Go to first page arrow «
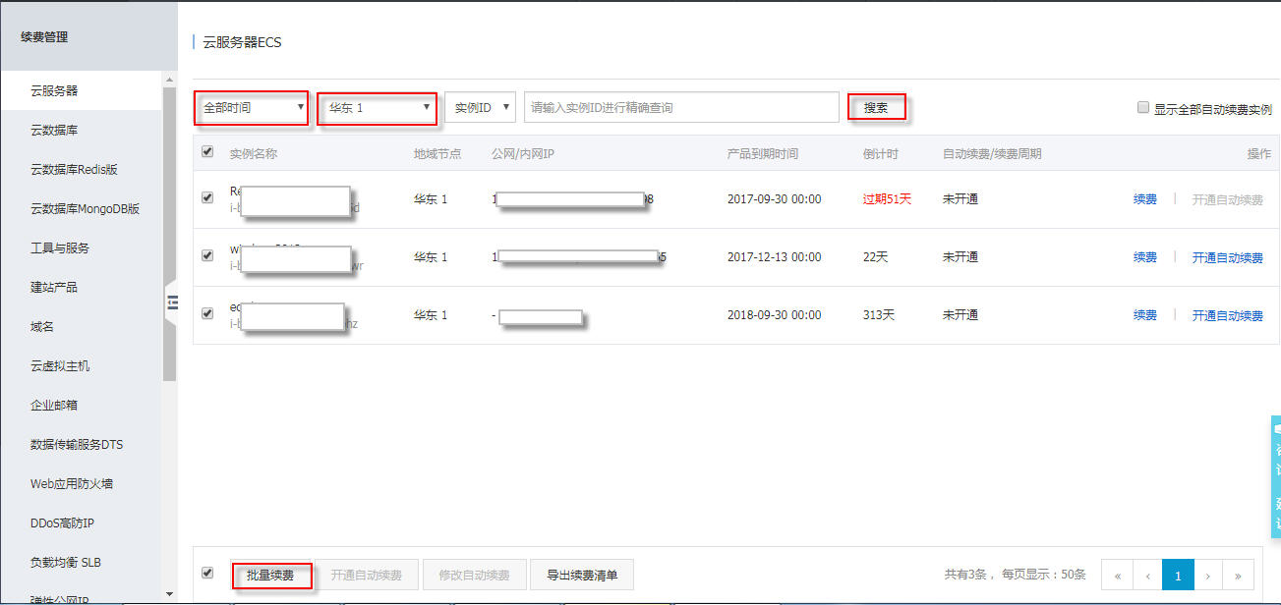The height and width of the screenshot is (605, 1281). point(1118,575)
